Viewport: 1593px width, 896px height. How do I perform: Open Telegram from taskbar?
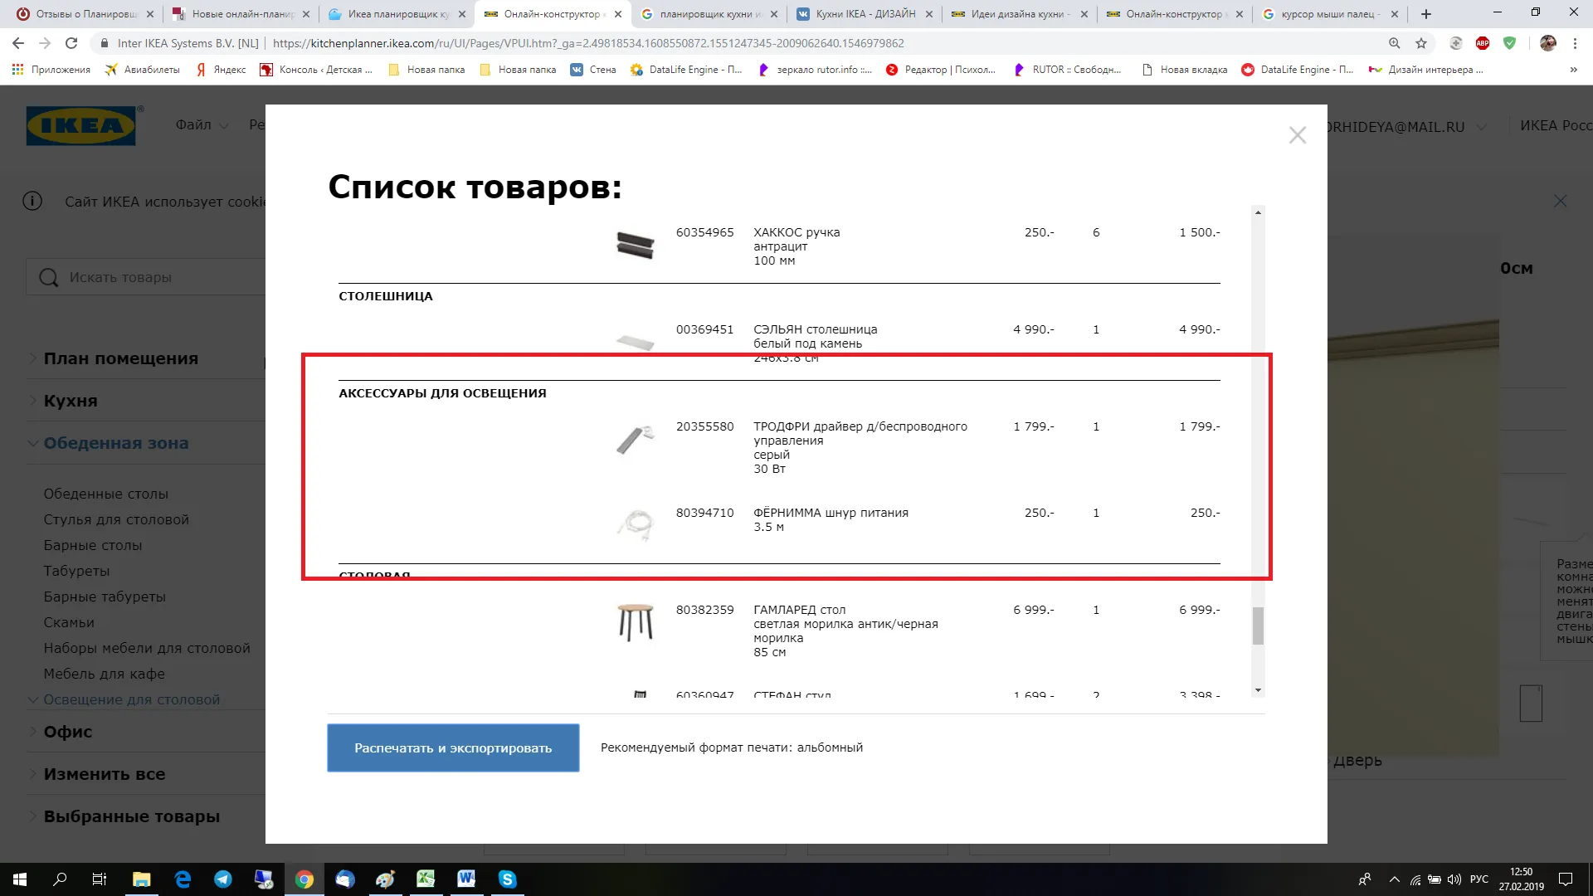pyautogui.click(x=223, y=879)
